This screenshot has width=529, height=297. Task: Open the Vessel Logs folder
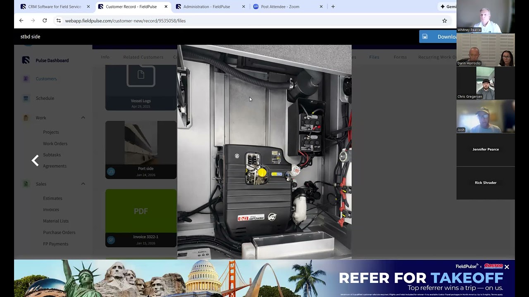pos(141,87)
